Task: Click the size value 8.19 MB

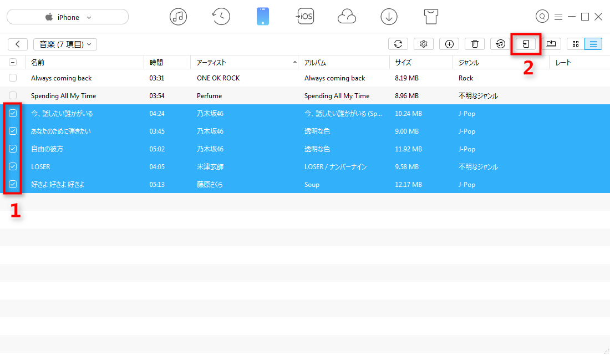Action: [406, 78]
